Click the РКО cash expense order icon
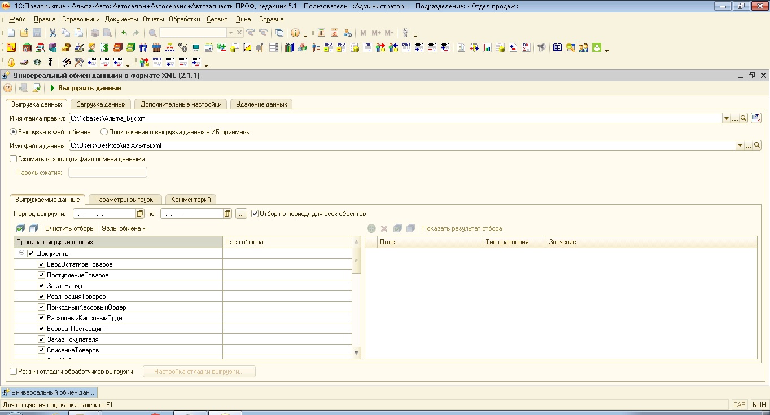This screenshot has width=770, height=415. 341,47
